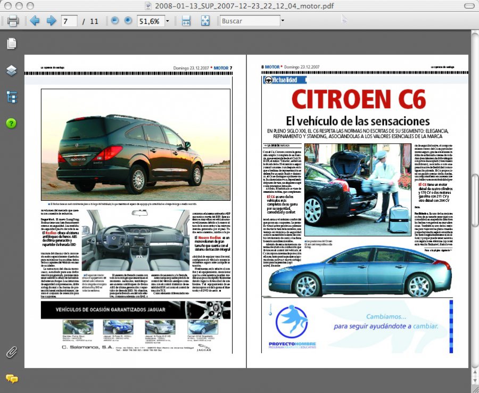Click the "VEHÍCULOS DE OCASIÓN GARANTIZADOS JAGUAR" banner text
This screenshot has height=393, width=479.
click(111, 309)
